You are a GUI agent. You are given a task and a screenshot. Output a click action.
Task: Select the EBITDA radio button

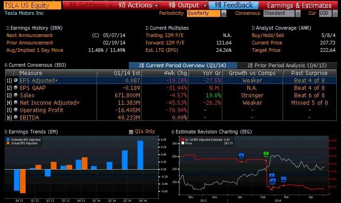pyautogui.click(x=16, y=117)
